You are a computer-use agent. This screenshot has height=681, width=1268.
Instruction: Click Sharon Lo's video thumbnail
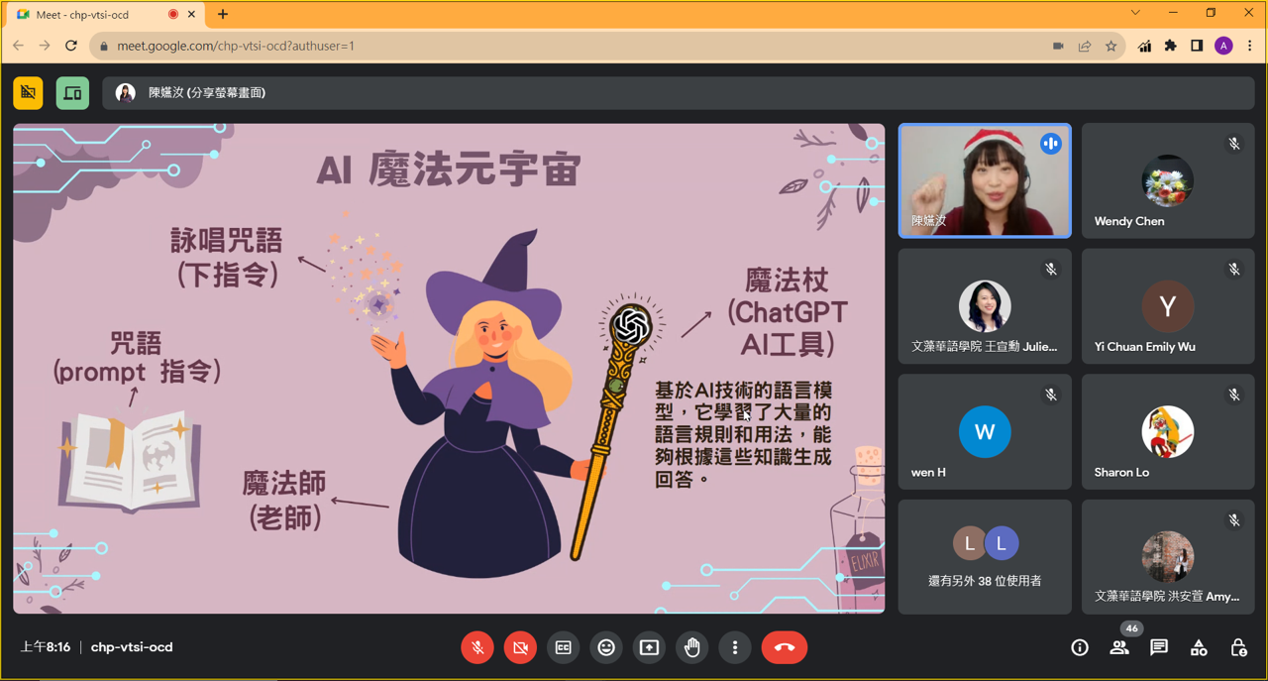pyautogui.click(x=1168, y=431)
